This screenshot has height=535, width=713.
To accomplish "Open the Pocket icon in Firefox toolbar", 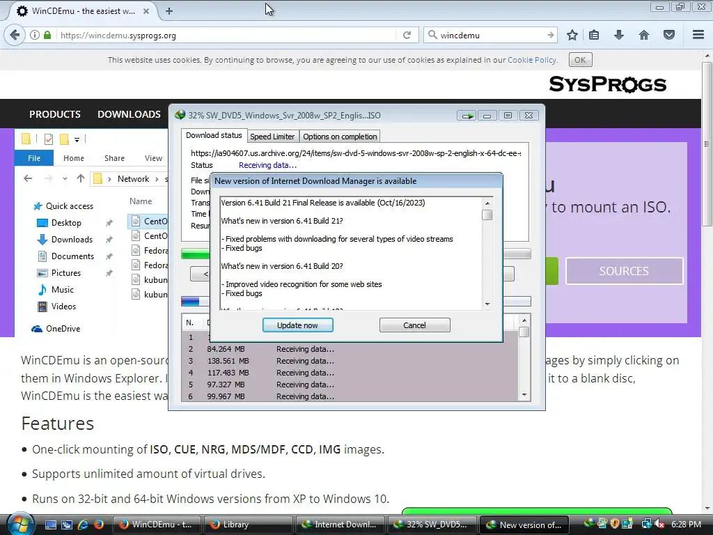I will click(x=669, y=35).
